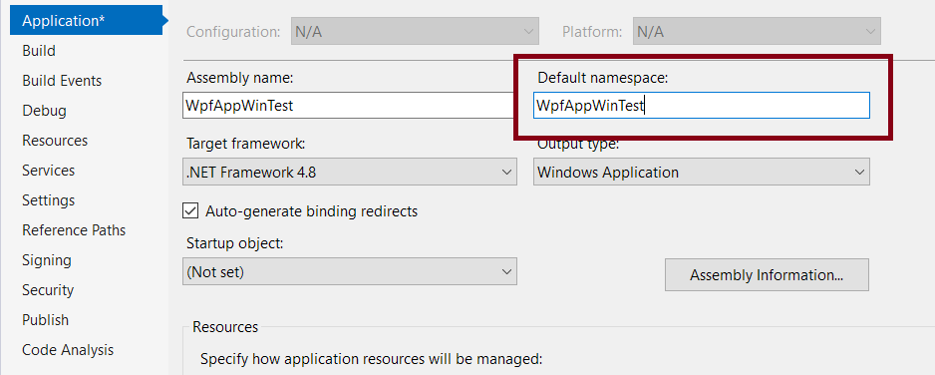The width and height of the screenshot is (935, 375).
Task: Click the Assembly Information button
Action: pyautogui.click(x=767, y=275)
